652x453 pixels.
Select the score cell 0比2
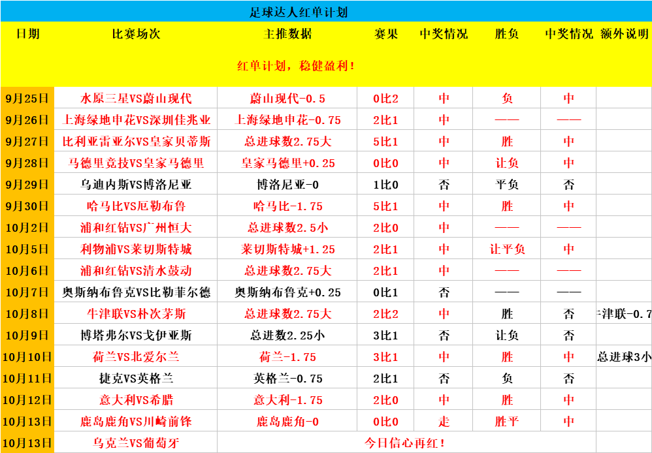tap(385, 99)
